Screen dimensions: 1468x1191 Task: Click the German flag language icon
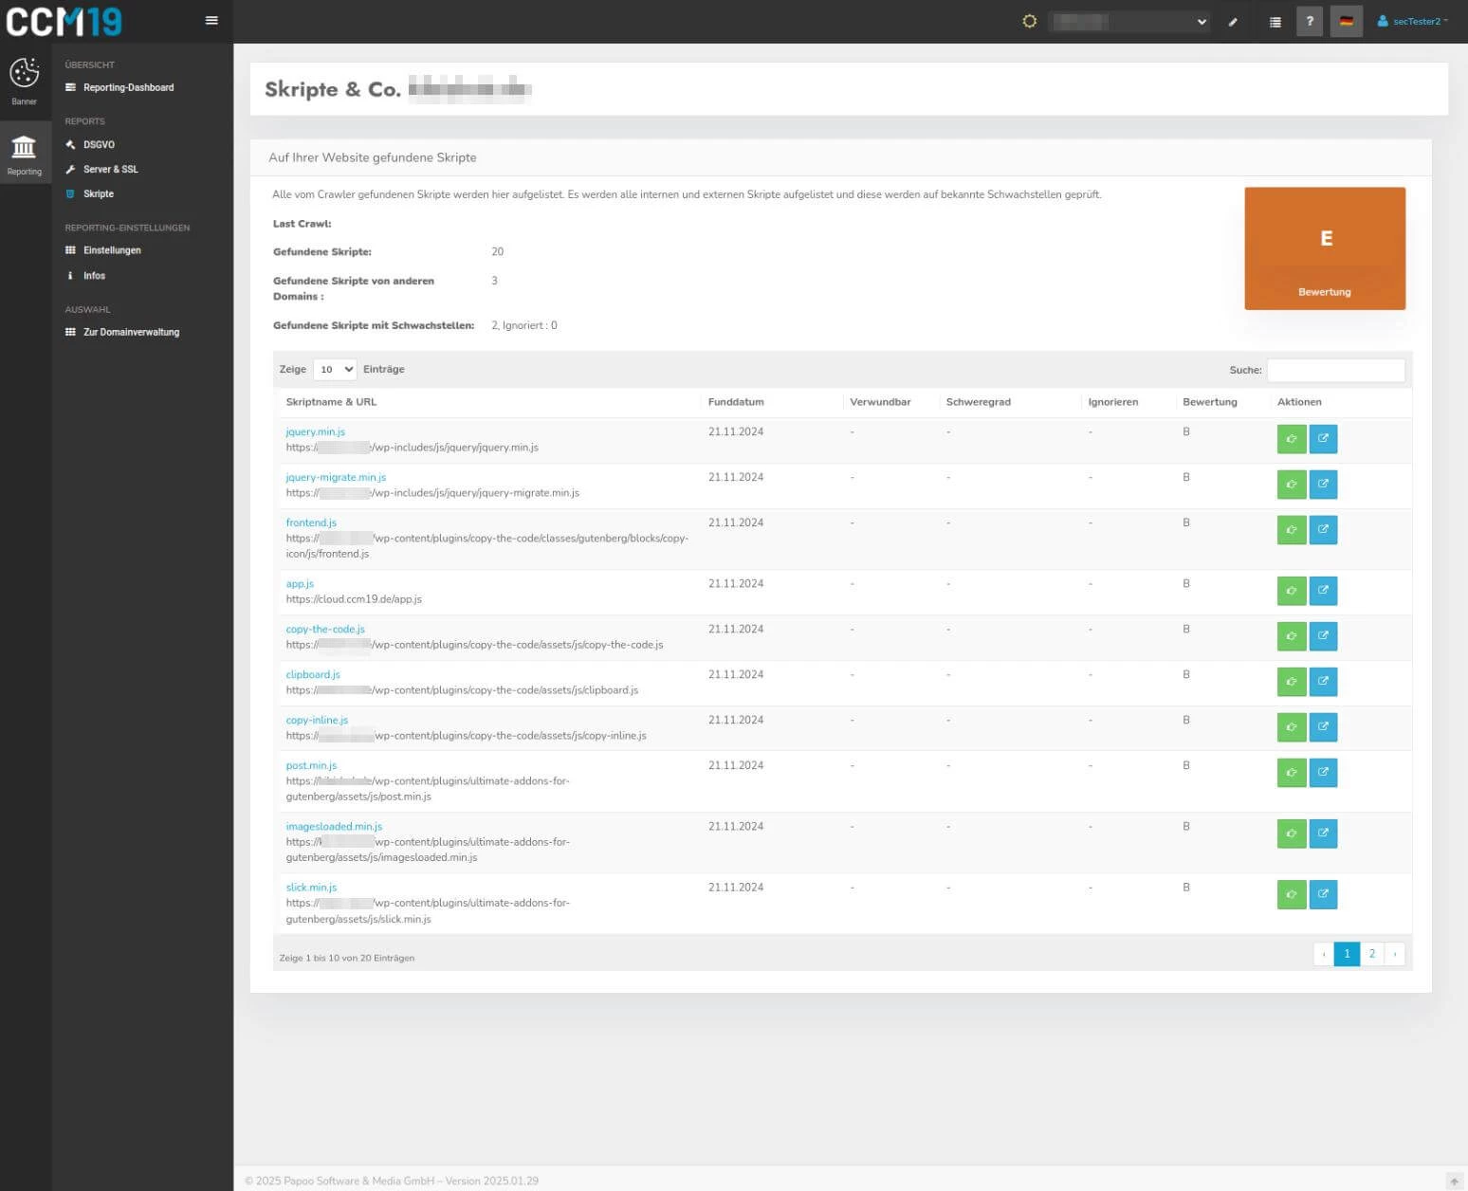(1346, 21)
